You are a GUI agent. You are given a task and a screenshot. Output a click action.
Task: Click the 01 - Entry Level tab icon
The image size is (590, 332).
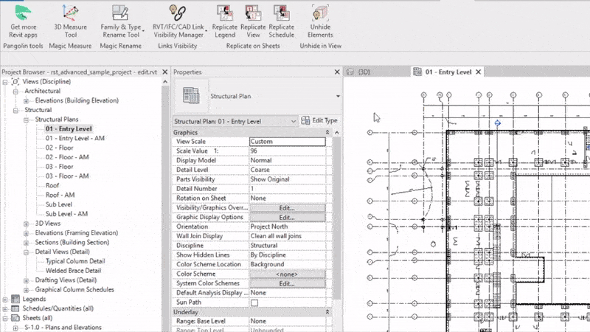pos(417,72)
